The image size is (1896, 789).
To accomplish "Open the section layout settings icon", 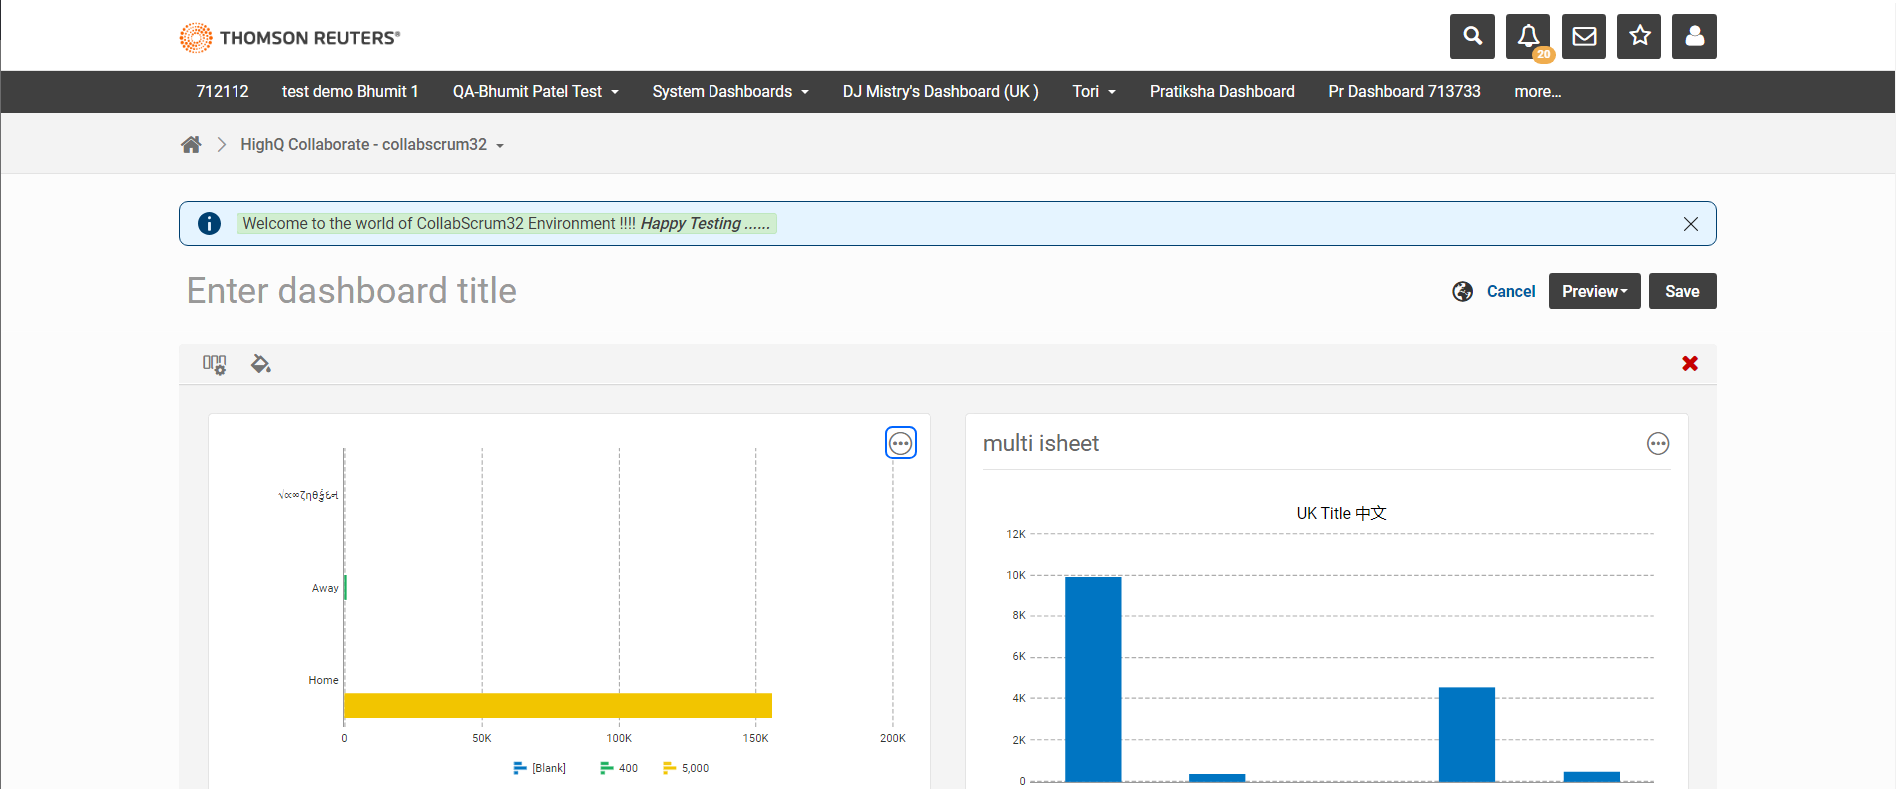I will pyautogui.click(x=215, y=364).
